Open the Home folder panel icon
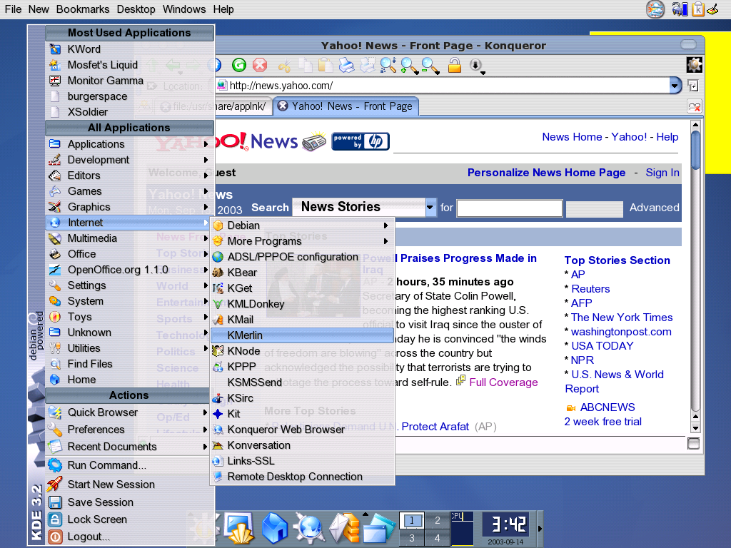731x548 pixels. click(274, 528)
